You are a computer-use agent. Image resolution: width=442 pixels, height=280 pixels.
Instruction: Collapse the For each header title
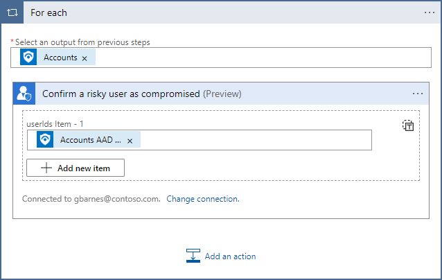pos(49,12)
